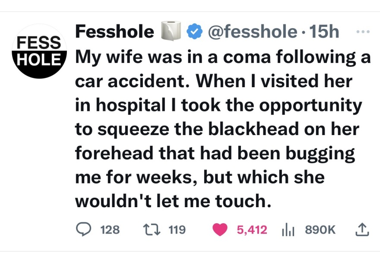Click the word "blackhead" in the tweet
This screenshot has height=259, width=380.
tap(243, 129)
